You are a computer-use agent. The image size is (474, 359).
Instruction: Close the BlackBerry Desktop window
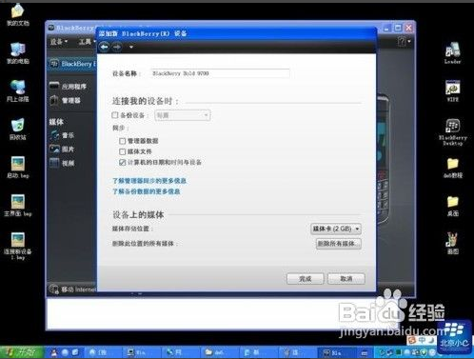(409, 28)
